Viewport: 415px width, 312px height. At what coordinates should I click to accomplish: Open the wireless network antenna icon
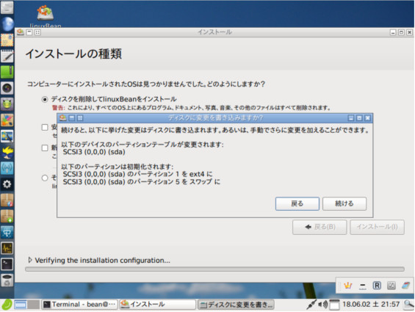point(7,168)
